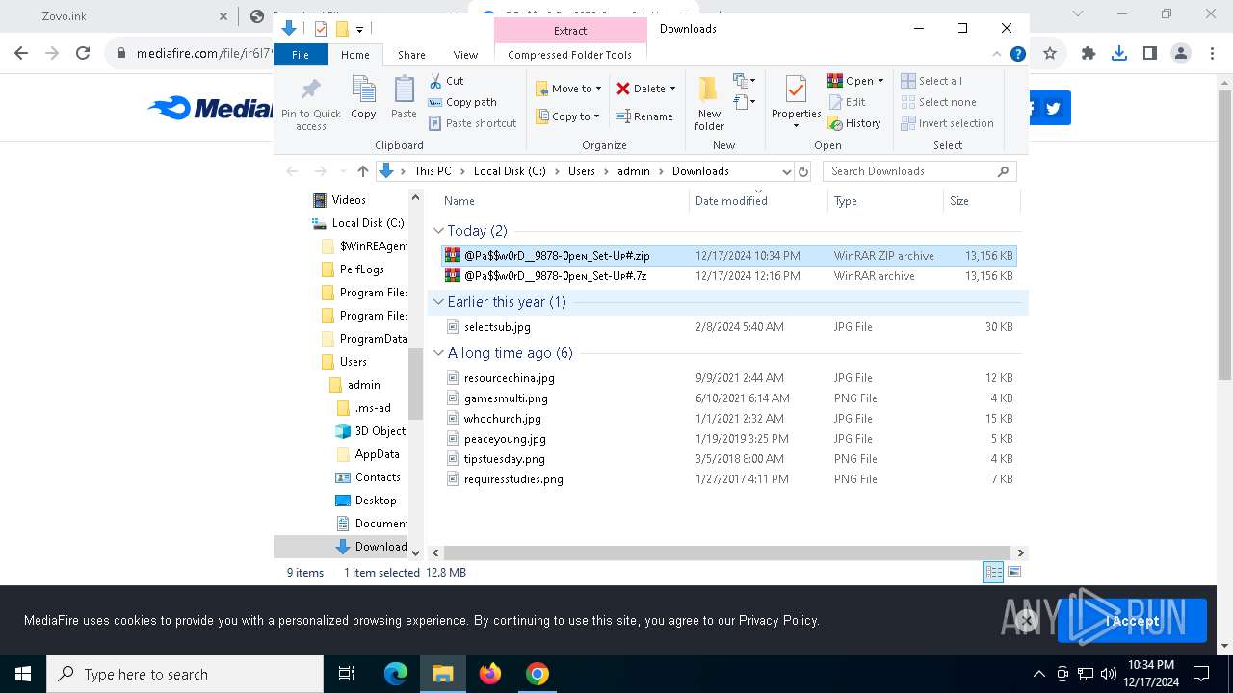
Task: Open Move to dropdown
Action: point(568,89)
